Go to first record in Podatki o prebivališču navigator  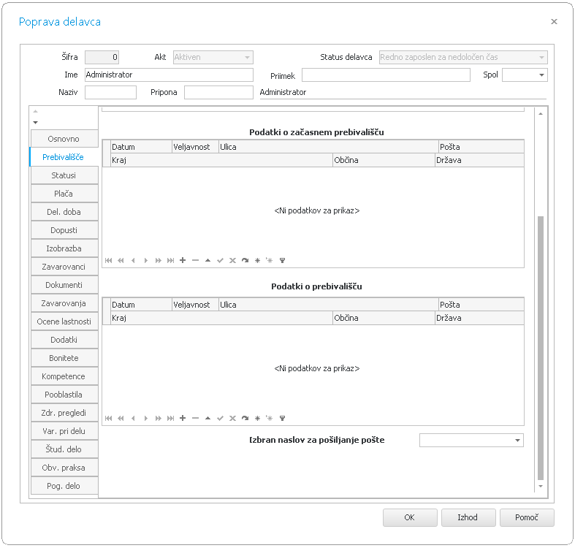[108, 418]
